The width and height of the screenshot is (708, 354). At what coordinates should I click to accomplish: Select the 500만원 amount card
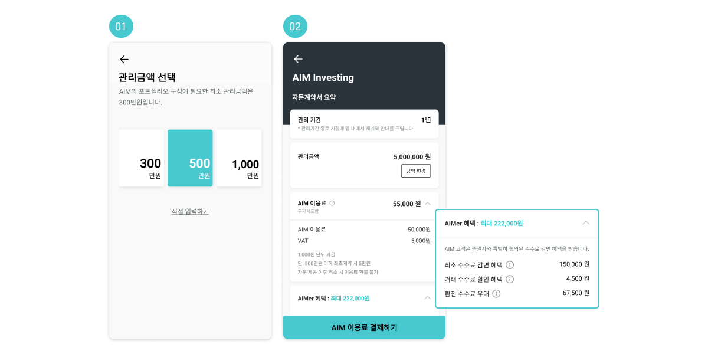click(x=190, y=158)
